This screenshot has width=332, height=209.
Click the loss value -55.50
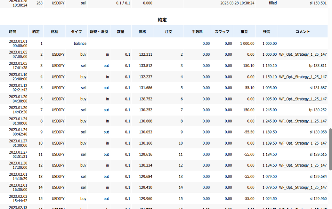click(x=248, y=132)
